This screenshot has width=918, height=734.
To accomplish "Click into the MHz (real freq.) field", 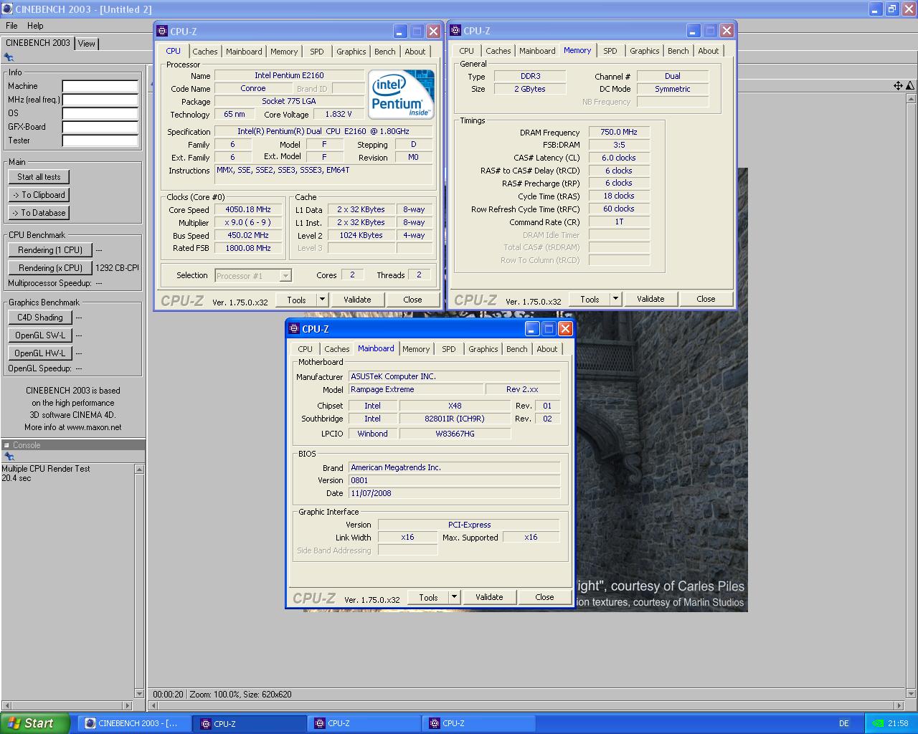I will (100, 100).
